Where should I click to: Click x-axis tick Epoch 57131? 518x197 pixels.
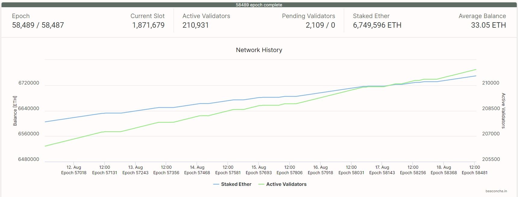pyautogui.click(x=105, y=170)
